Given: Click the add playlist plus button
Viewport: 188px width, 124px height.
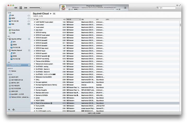Looking at the screenshot, I should [9, 110].
